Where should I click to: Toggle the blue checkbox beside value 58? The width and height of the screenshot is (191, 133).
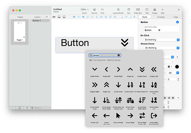178,73
